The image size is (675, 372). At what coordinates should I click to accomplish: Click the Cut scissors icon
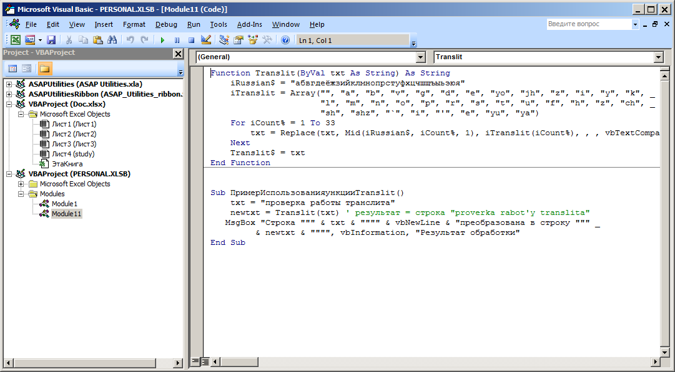tap(69, 40)
